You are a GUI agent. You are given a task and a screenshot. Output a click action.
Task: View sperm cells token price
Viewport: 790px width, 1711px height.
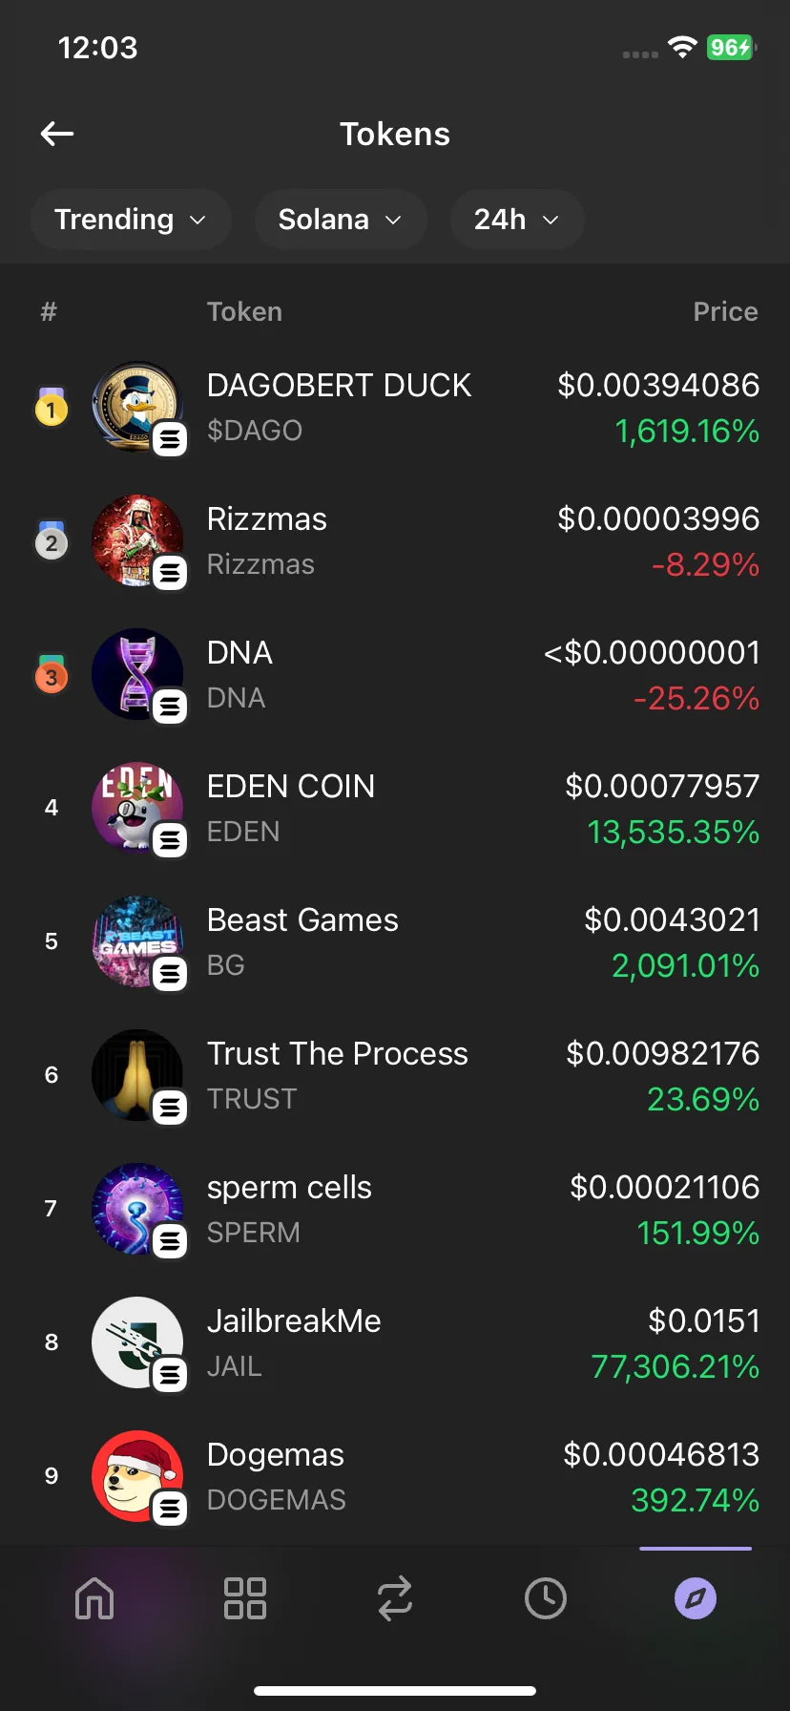(x=664, y=1187)
